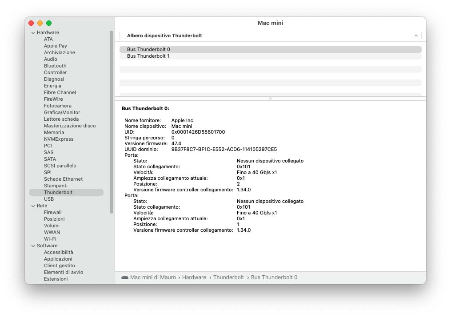Select Client gestito under Software
The height and width of the screenshot is (317, 451).
(60, 265)
